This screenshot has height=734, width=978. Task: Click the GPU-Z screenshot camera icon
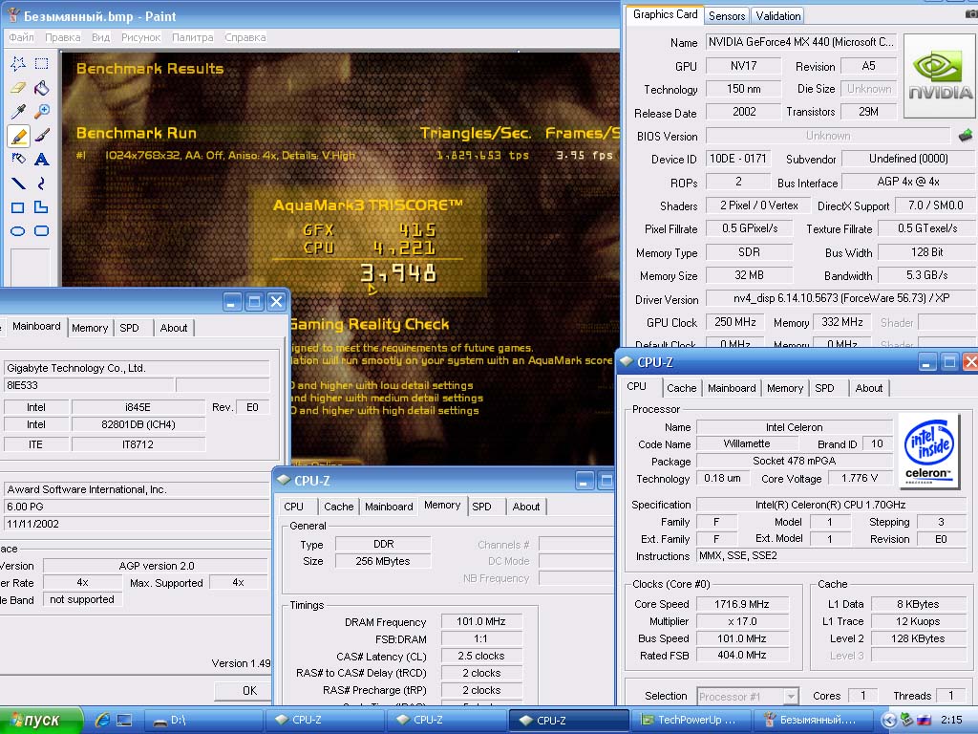click(x=971, y=13)
